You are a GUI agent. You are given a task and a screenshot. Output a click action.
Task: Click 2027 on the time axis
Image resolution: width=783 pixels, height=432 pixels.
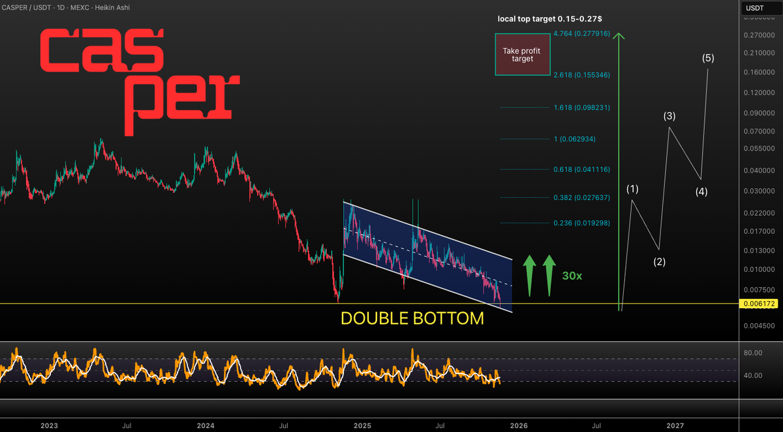pyautogui.click(x=675, y=425)
